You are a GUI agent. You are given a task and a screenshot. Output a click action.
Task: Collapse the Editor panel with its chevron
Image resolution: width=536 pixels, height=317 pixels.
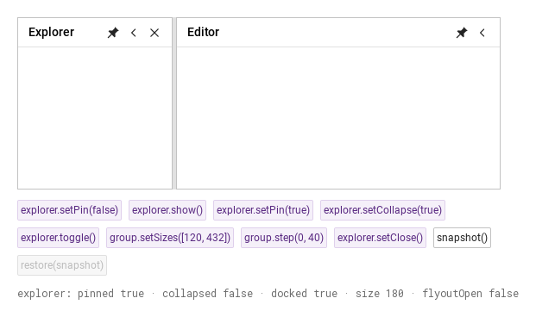(482, 33)
